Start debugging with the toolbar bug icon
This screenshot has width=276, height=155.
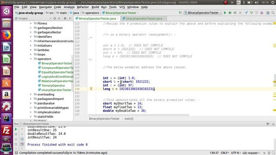(x=230, y=12)
